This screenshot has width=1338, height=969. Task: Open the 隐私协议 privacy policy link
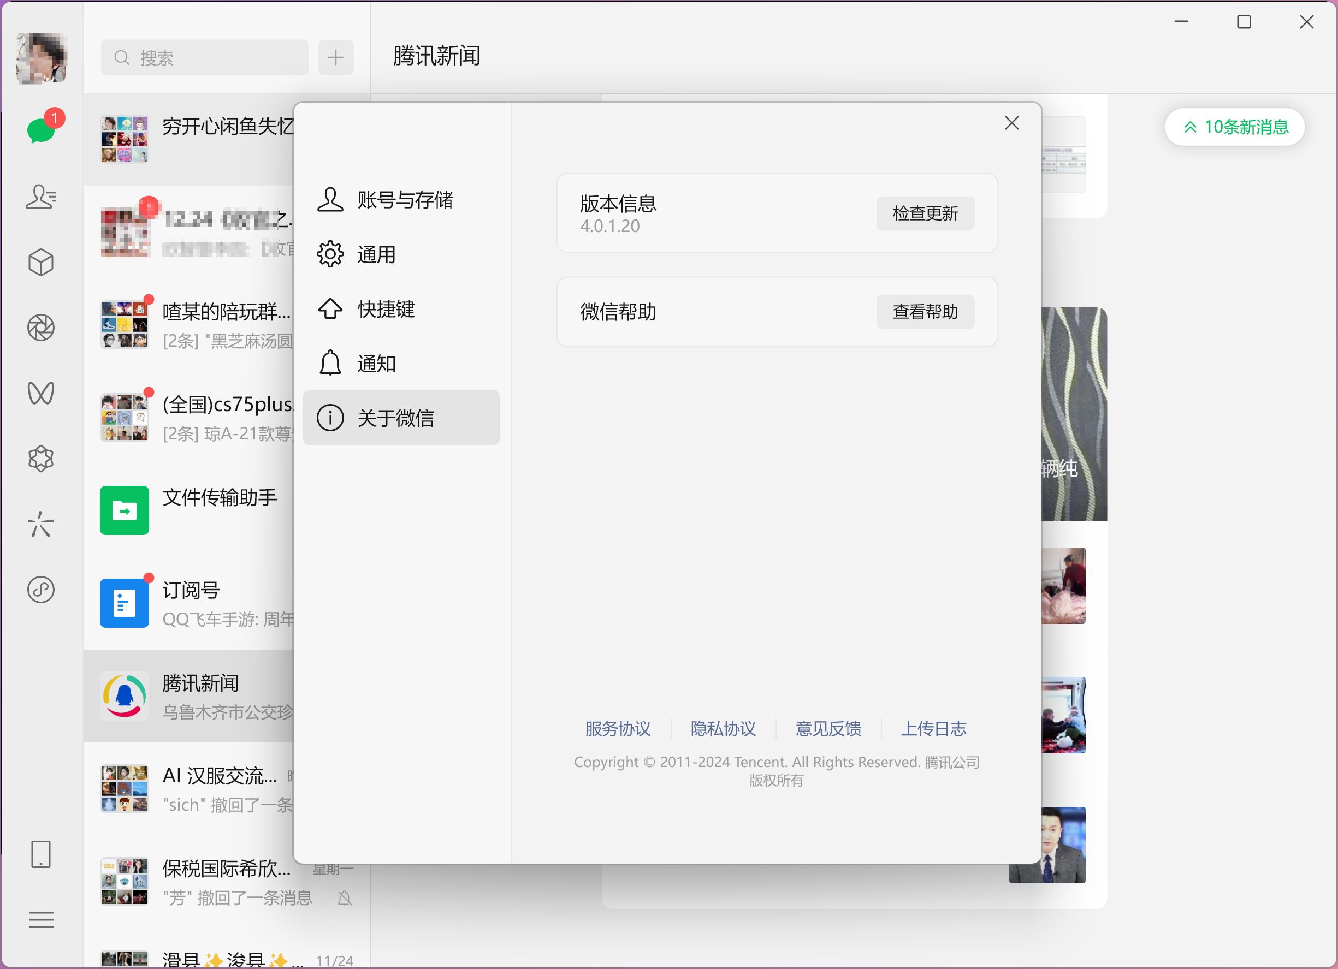click(723, 729)
